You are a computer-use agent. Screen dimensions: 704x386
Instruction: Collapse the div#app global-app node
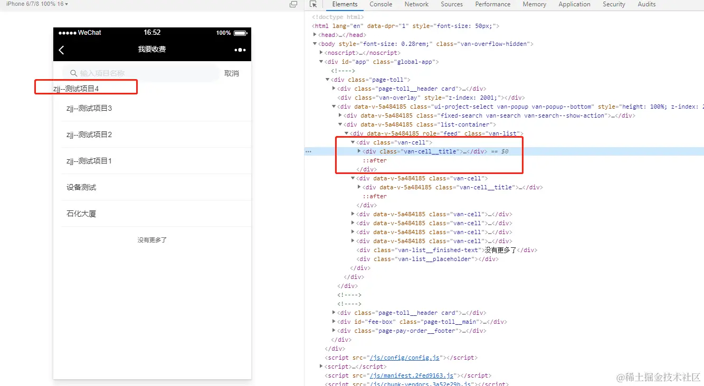[x=321, y=62]
